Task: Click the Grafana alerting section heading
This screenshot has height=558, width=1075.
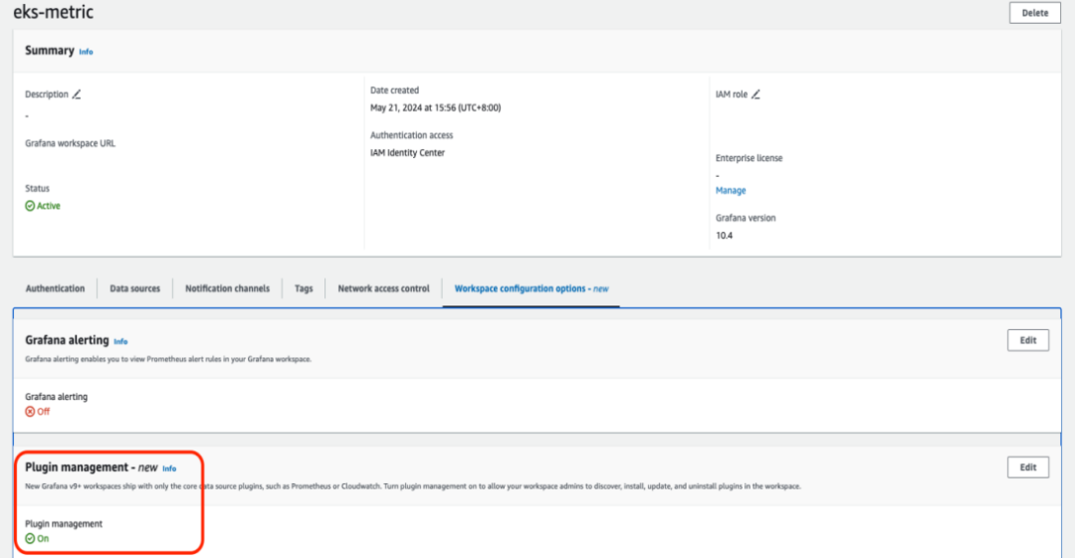Action: tap(68, 340)
